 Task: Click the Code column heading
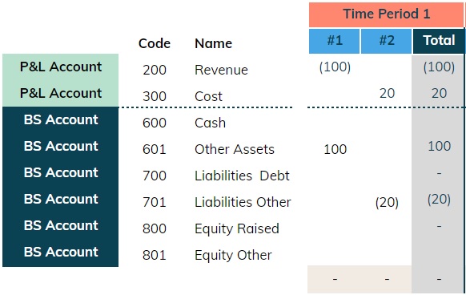155,44
